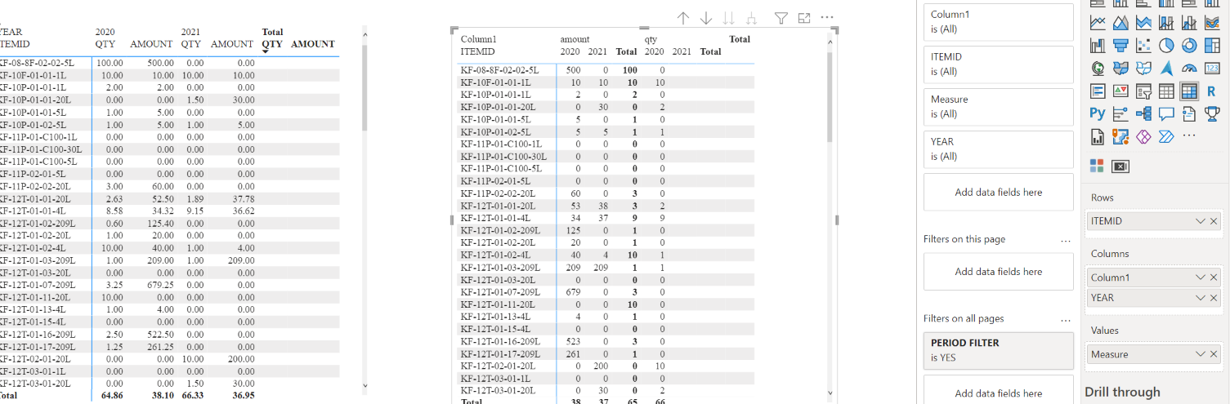The width and height of the screenshot is (1230, 404).
Task: Click the left table scrollbar
Action: click(x=365, y=86)
